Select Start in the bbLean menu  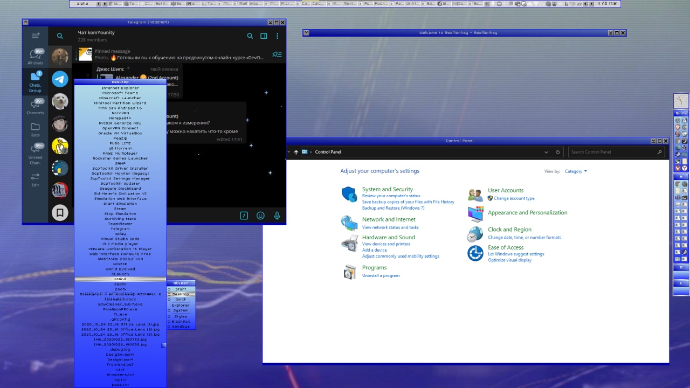(181, 289)
